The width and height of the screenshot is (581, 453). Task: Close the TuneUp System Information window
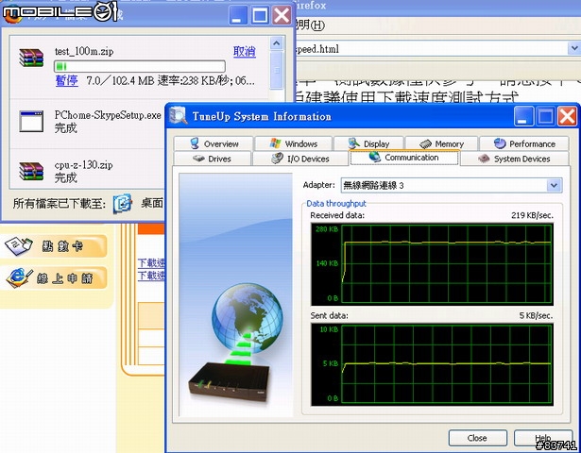pyautogui.click(x=567, y=116)
